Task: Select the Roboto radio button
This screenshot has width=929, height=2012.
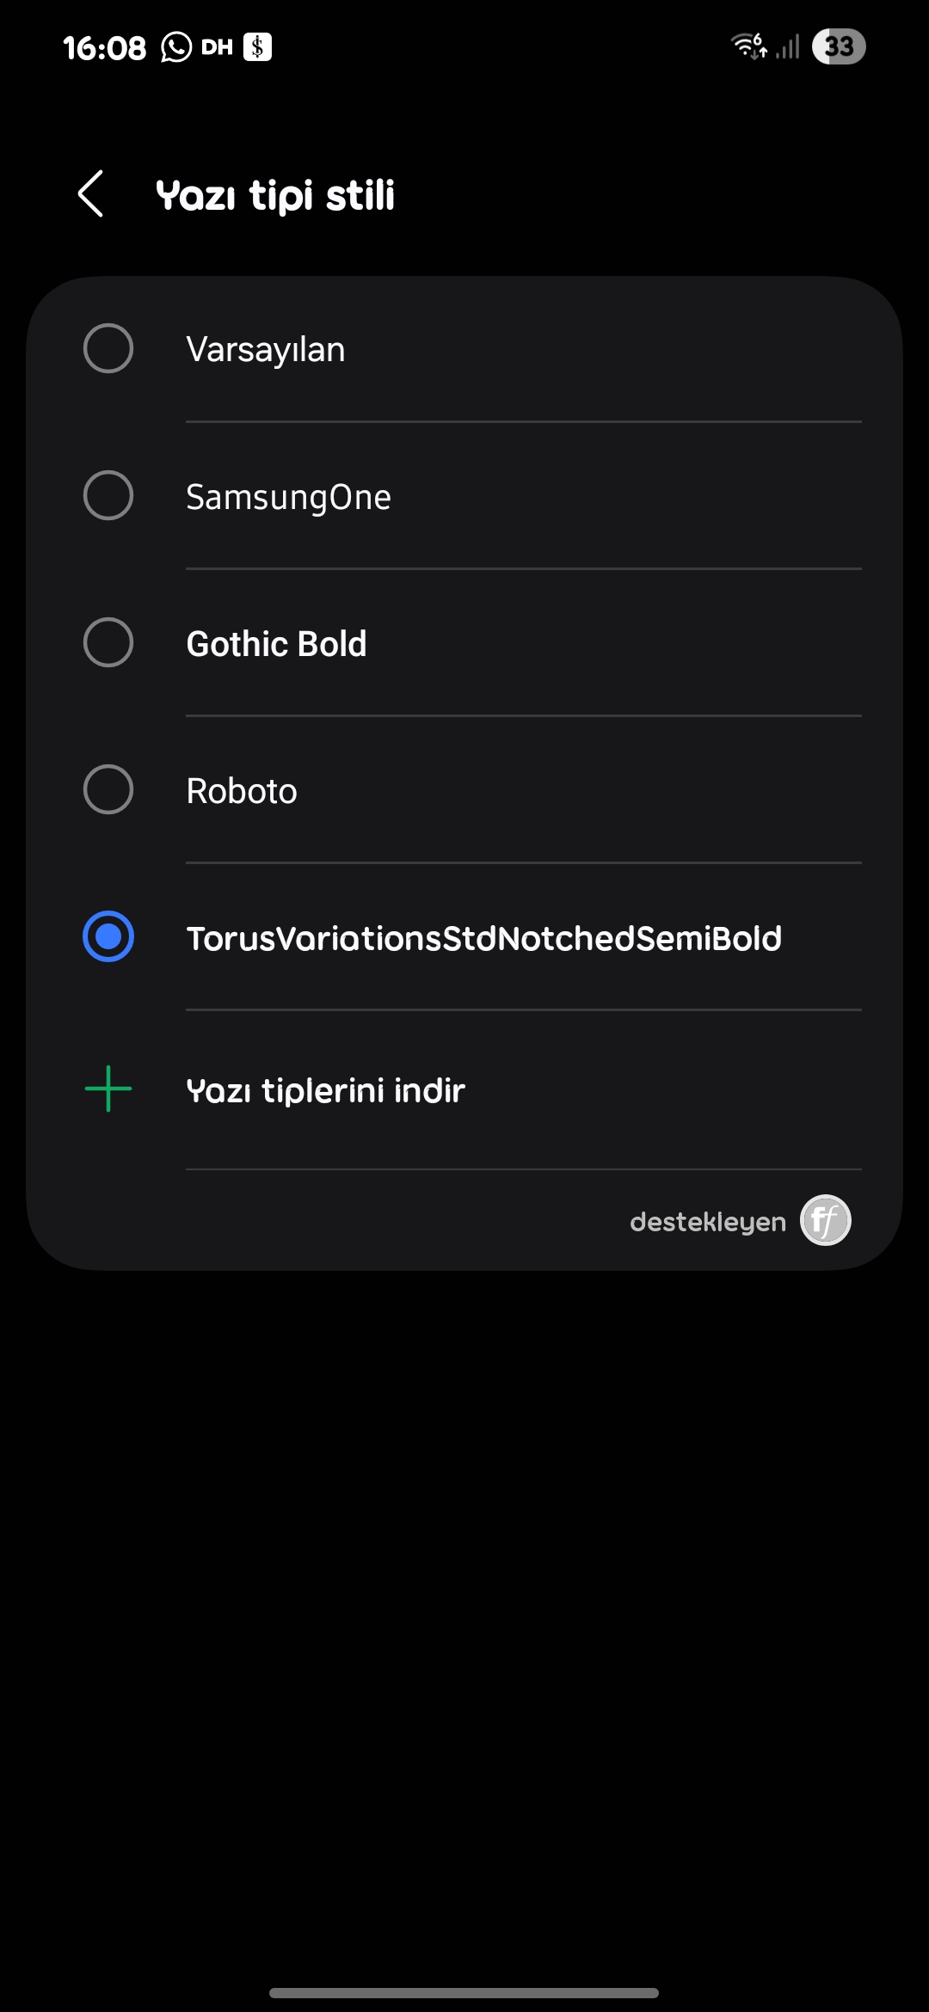Action: [108, 789]
